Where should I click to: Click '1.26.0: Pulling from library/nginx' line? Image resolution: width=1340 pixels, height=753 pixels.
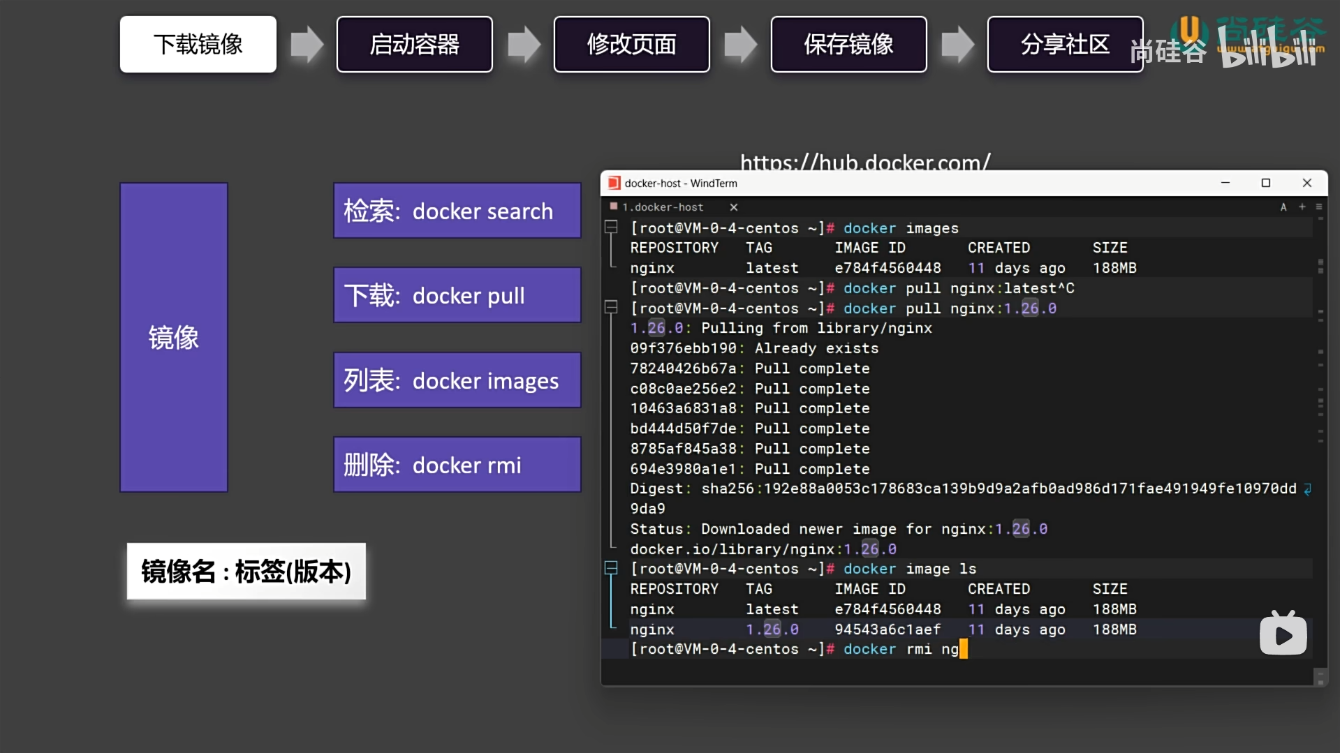coord(781,328)
